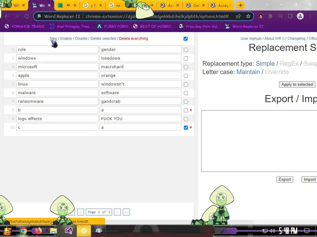Select Override letter case
Viewport: 317px width, 237px height.
click(277, 72)
